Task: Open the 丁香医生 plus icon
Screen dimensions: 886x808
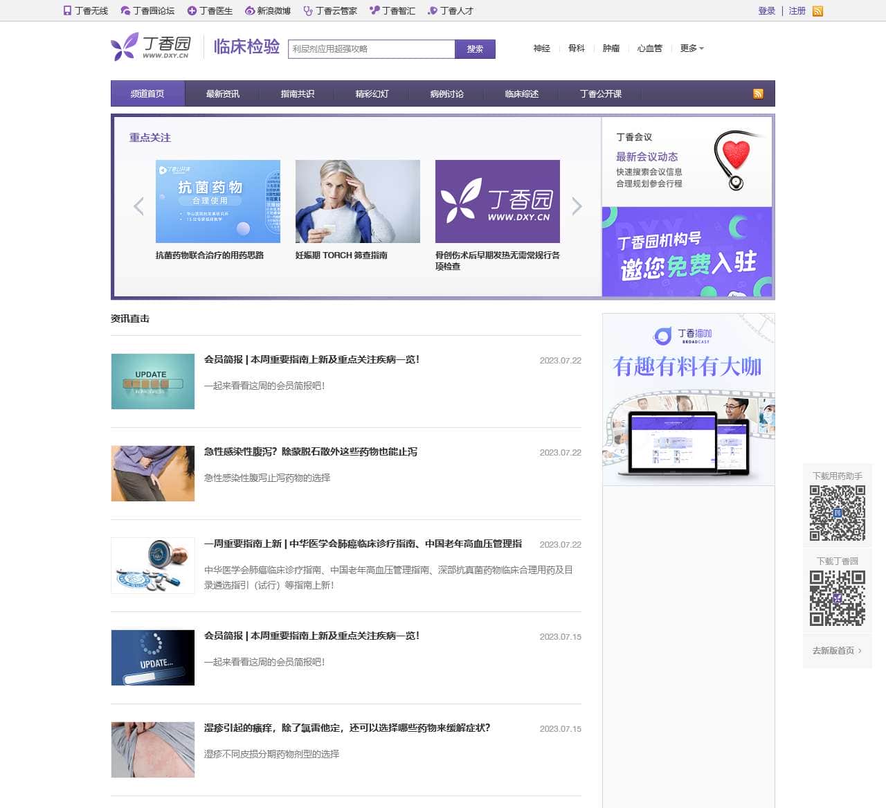Action: click(192, 10)
